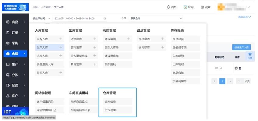Open 入库明细 in 库存账表
The width and height of the screenshot is (258, 121).
186,56
